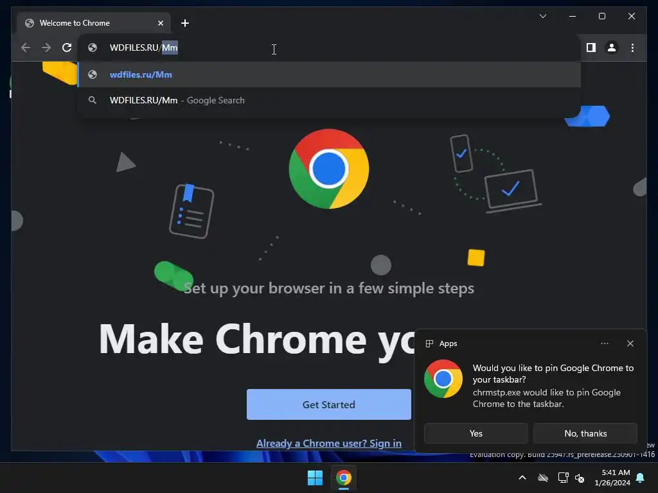Open the notification's three-dot options

pyautogui.click(x=604, y=343)
